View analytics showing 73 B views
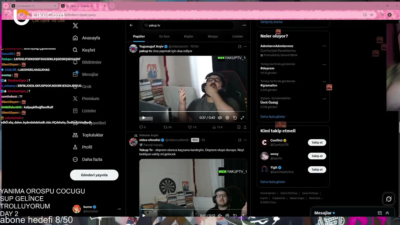 click(x=217, y=127)
